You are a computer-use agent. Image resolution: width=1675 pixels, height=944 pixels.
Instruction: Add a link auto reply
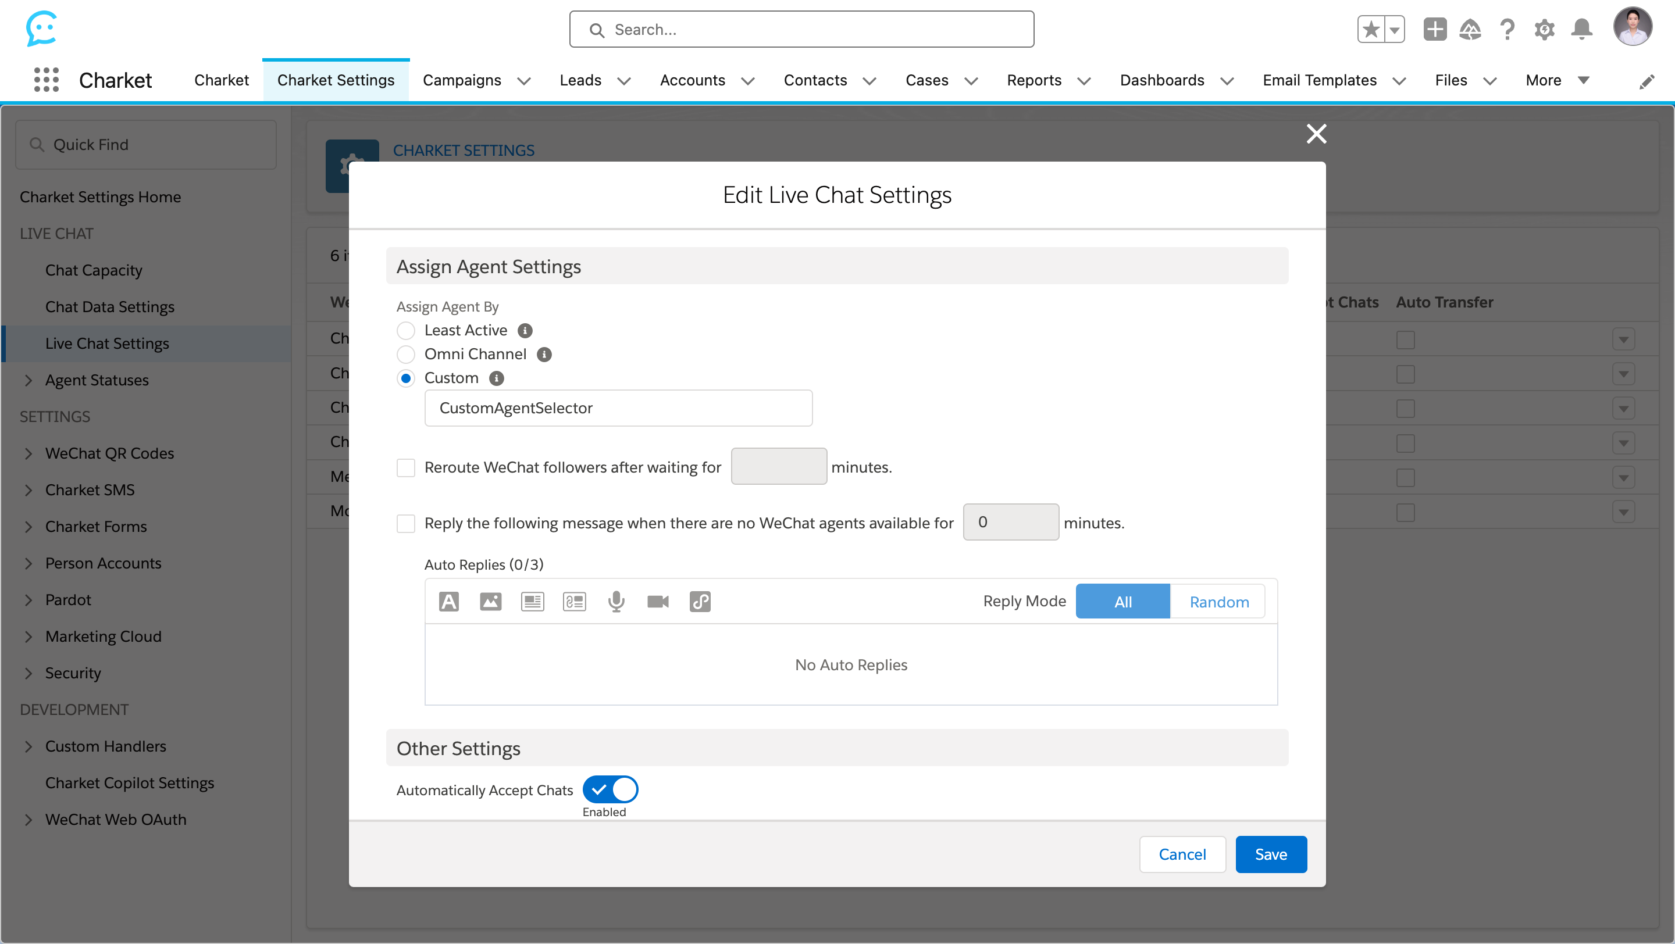(700, 602)
